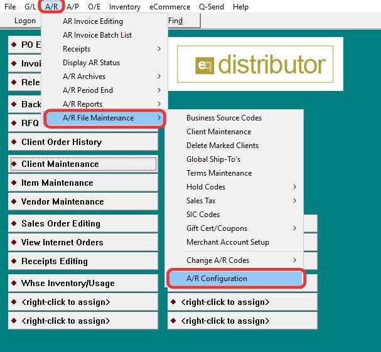This screenshot has width=381, height=352.
Task: Open the A/P menu
Action: pos(73,7)
